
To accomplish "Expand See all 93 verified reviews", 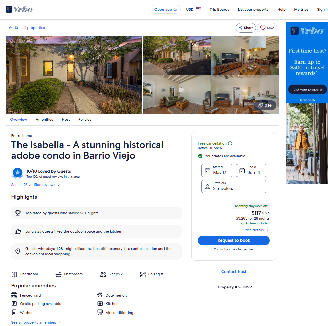I will (x=36, y=185).
